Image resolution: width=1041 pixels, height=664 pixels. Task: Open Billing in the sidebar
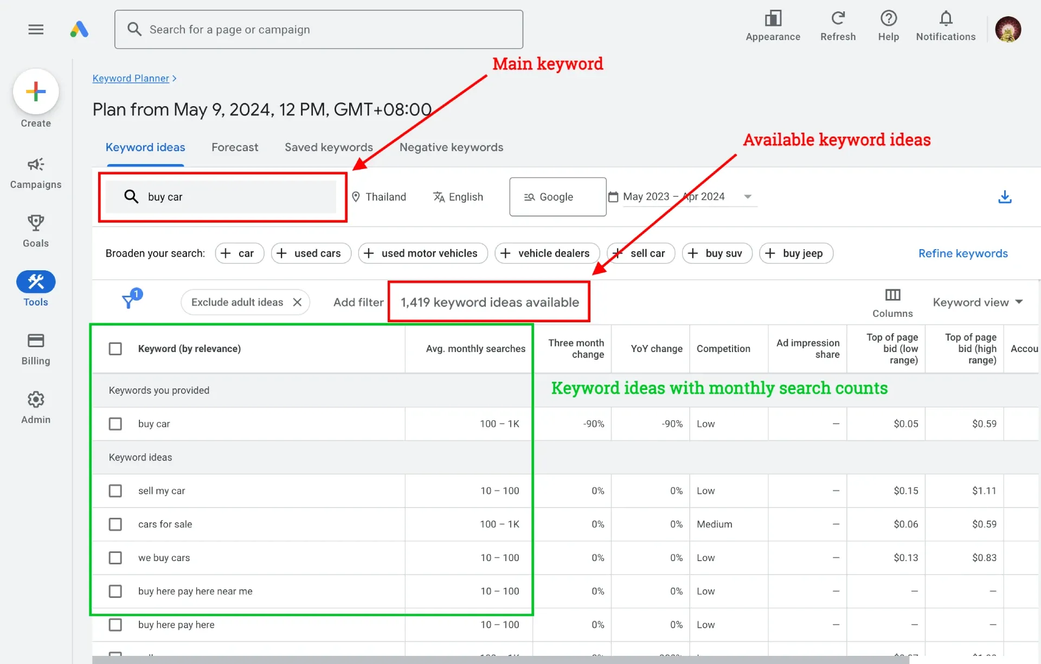pyautogui.click(x=36, y=349)
